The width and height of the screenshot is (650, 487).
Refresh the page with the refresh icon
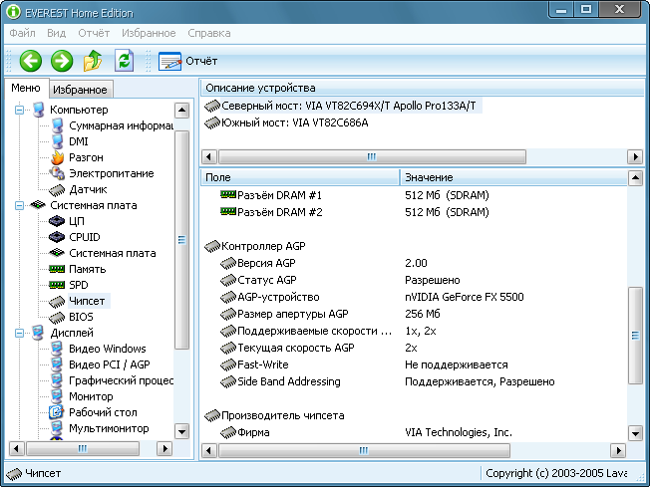124,61
